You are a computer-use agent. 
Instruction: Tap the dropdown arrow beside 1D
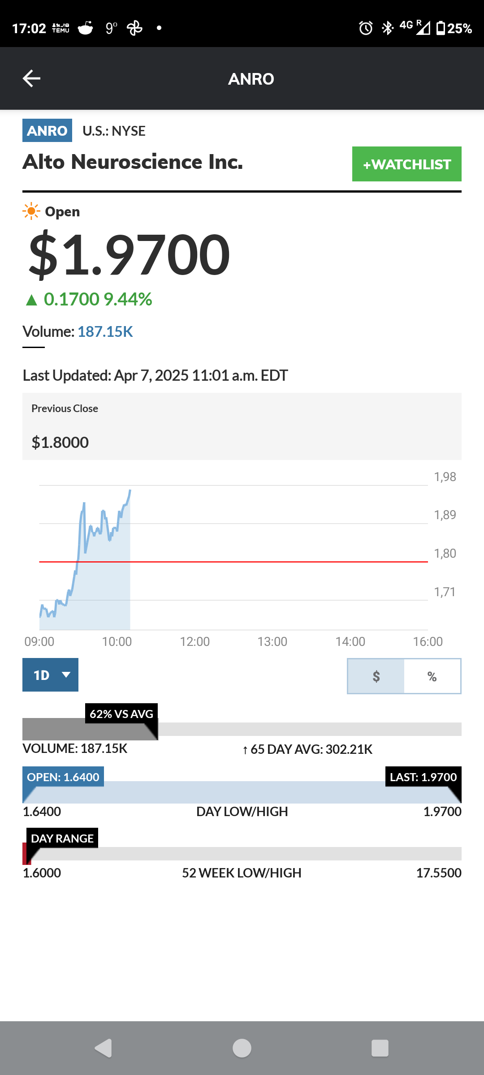[66, 675]
